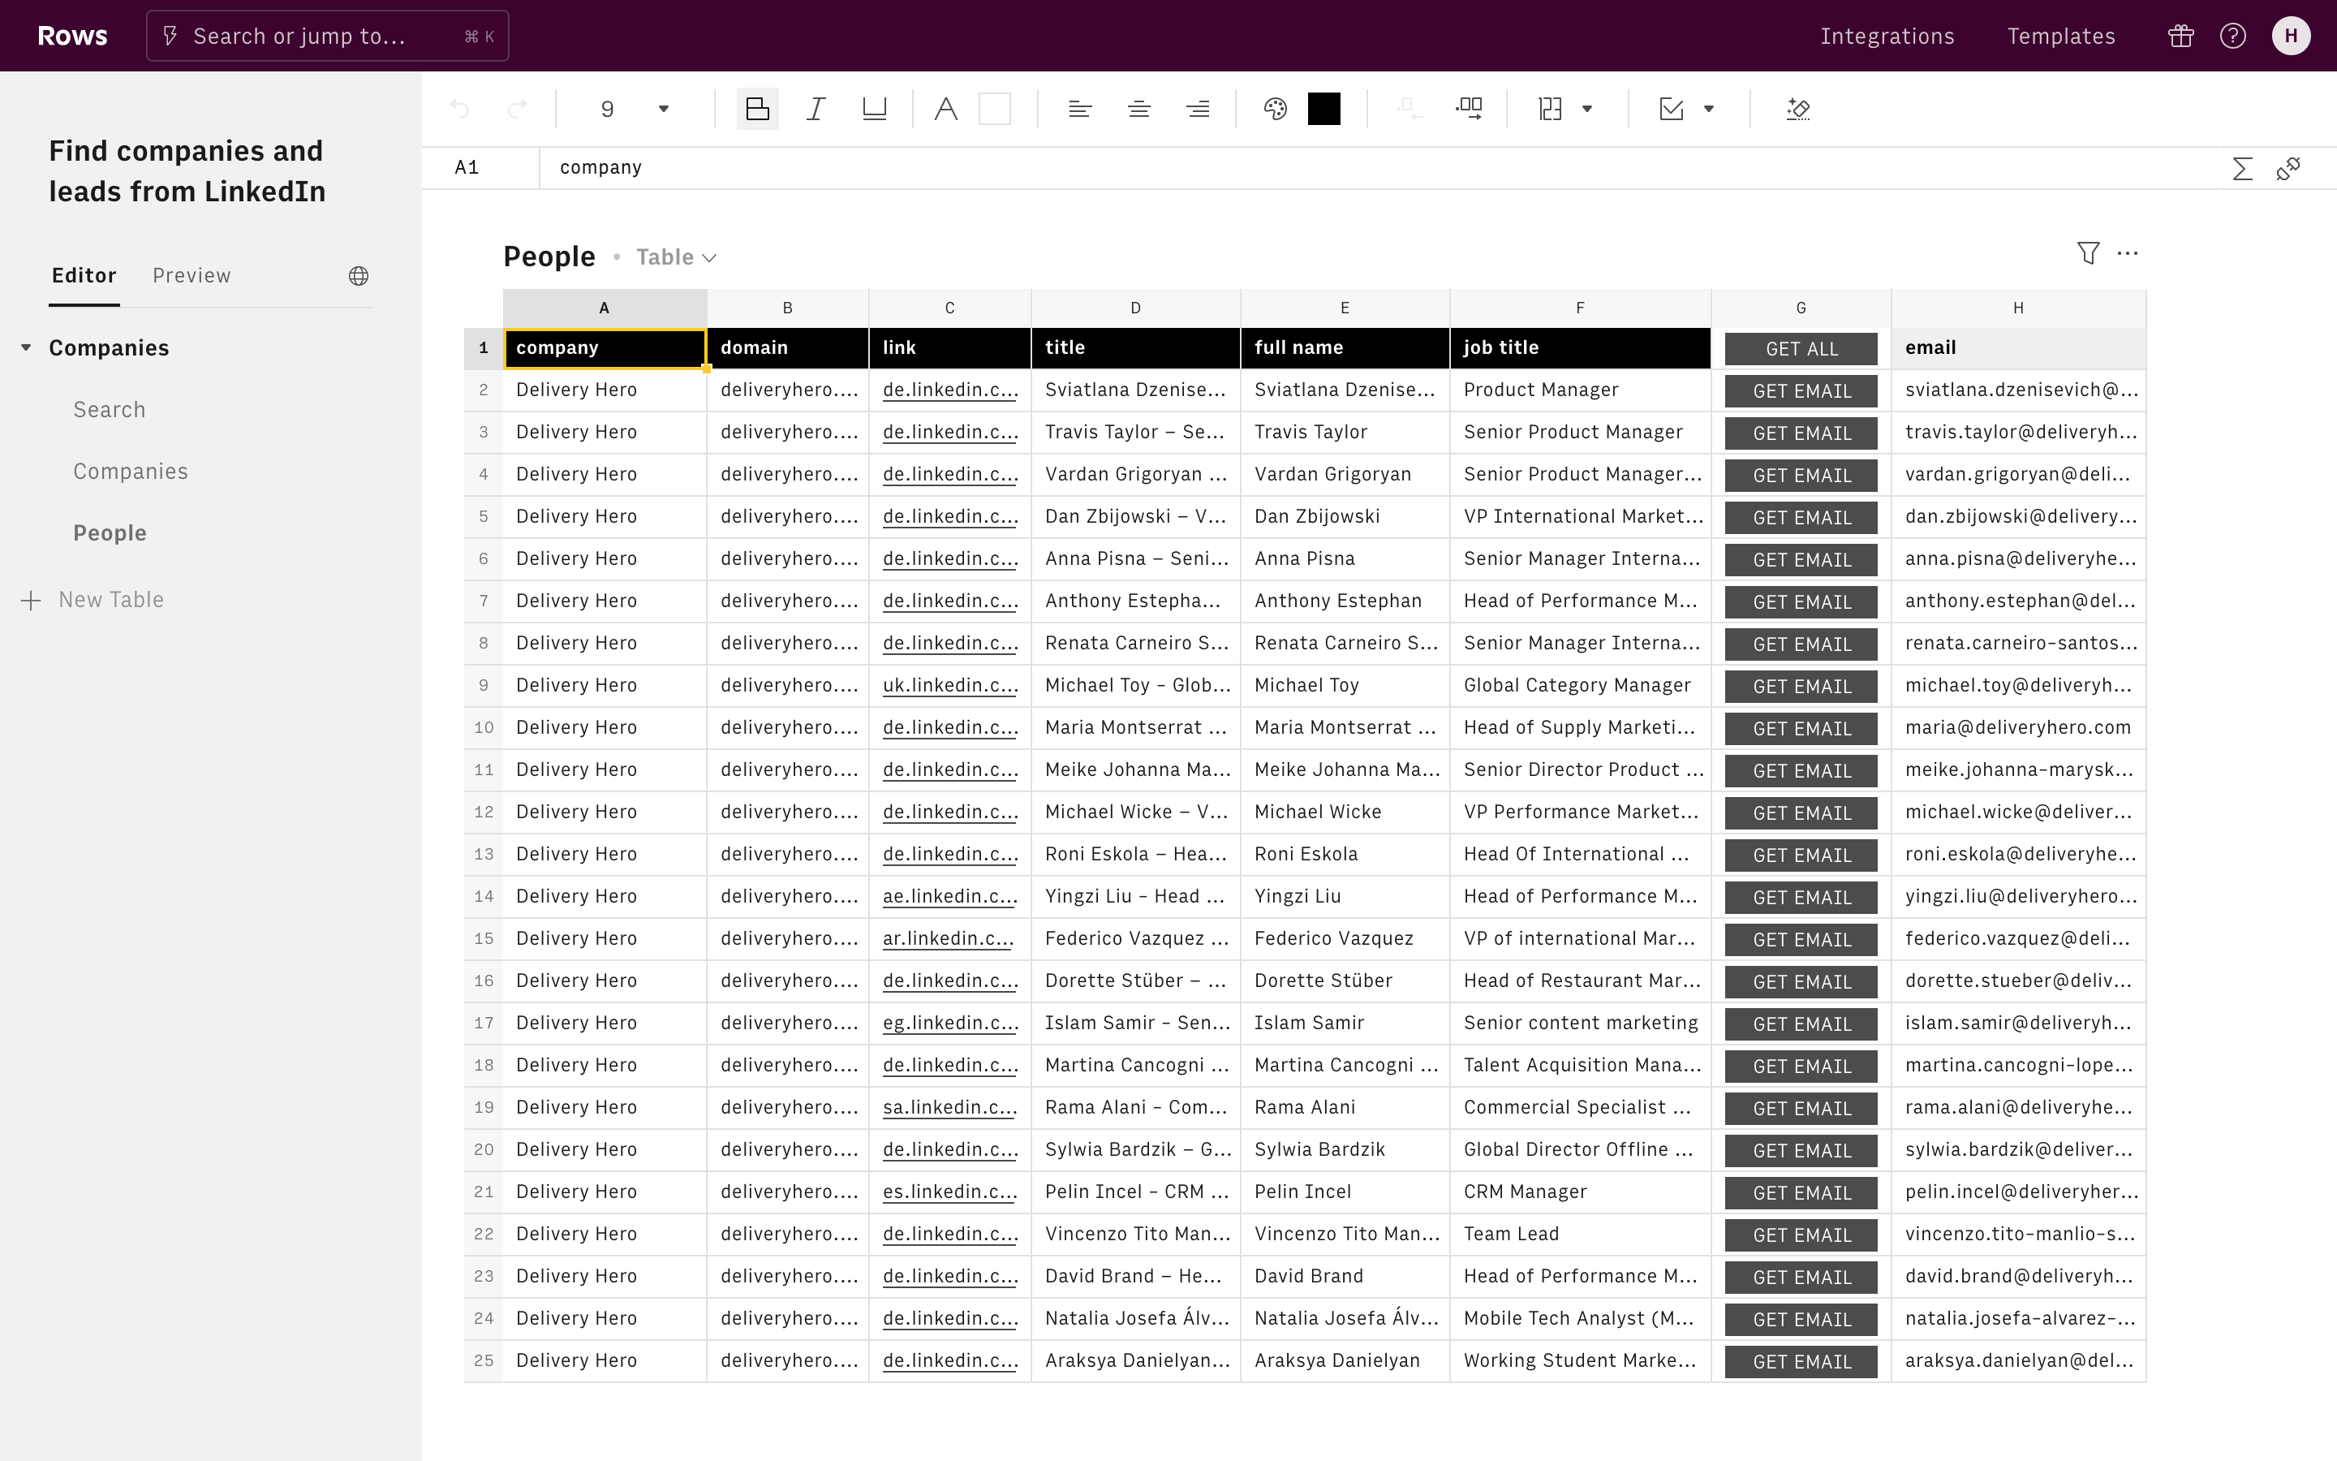Open the LinkedIn link for Michael Toy
The image size is (2337, 1461).
click(949, 685)
